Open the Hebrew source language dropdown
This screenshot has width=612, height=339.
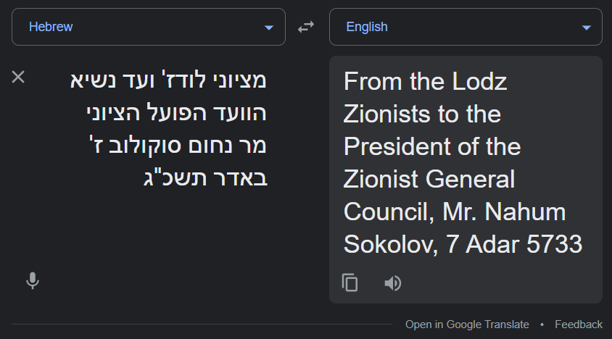[148, 27]
